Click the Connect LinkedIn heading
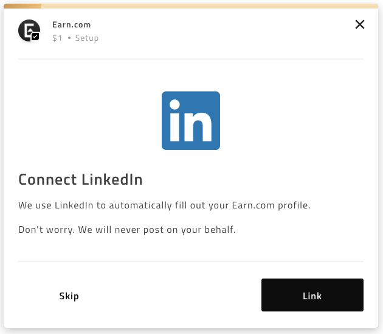 [80, 179]
